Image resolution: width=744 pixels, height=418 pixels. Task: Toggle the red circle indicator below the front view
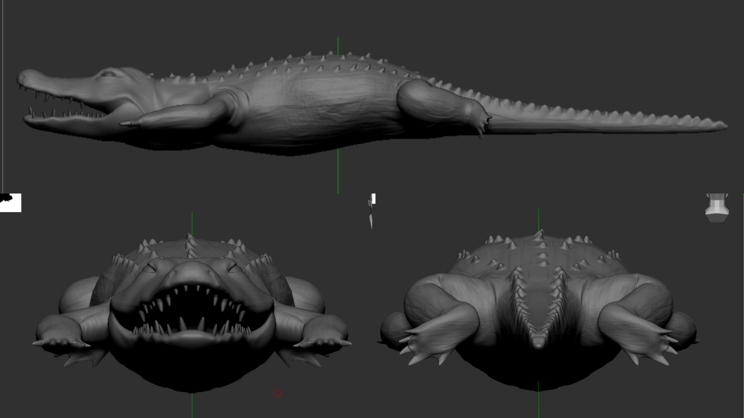[277, 393]
